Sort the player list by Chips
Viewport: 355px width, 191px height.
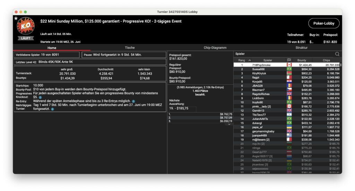pos(326,60)
